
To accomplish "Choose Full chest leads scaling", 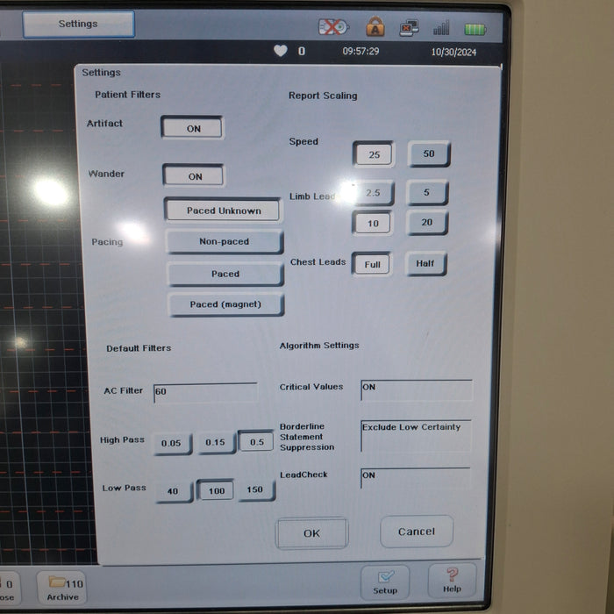I will pos(372,264).
